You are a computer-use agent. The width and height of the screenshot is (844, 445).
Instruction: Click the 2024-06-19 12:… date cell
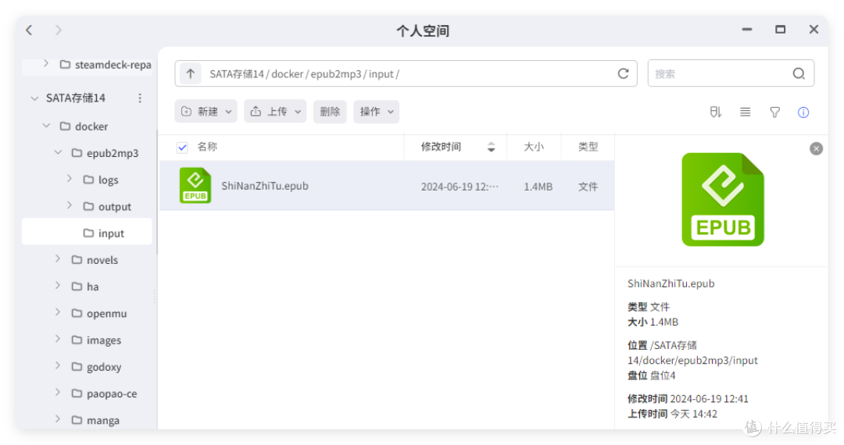click(x=460, y=187)
